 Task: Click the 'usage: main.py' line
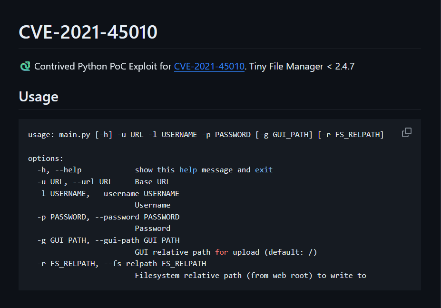click(x=206, y=135)
